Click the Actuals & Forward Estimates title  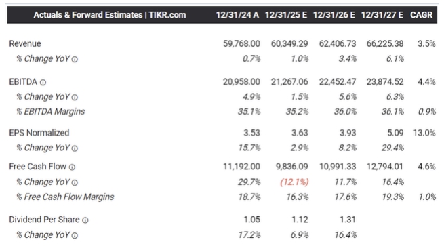[x=110, y=15]
